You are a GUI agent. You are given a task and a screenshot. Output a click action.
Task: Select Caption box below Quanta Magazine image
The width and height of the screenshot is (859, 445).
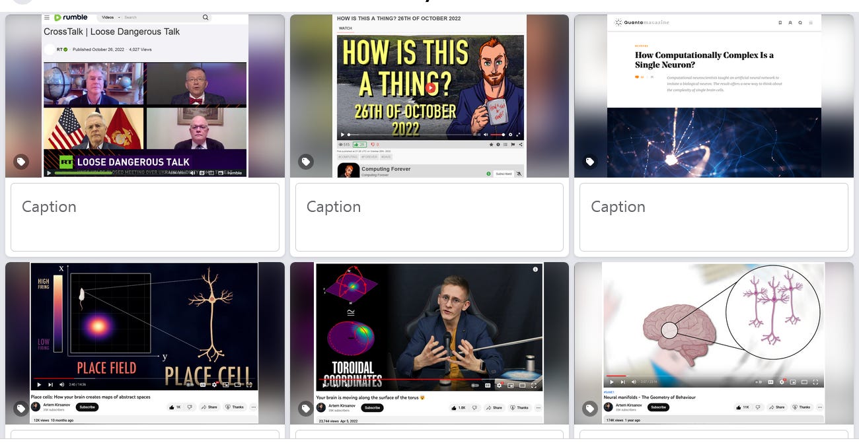point(714,217)
